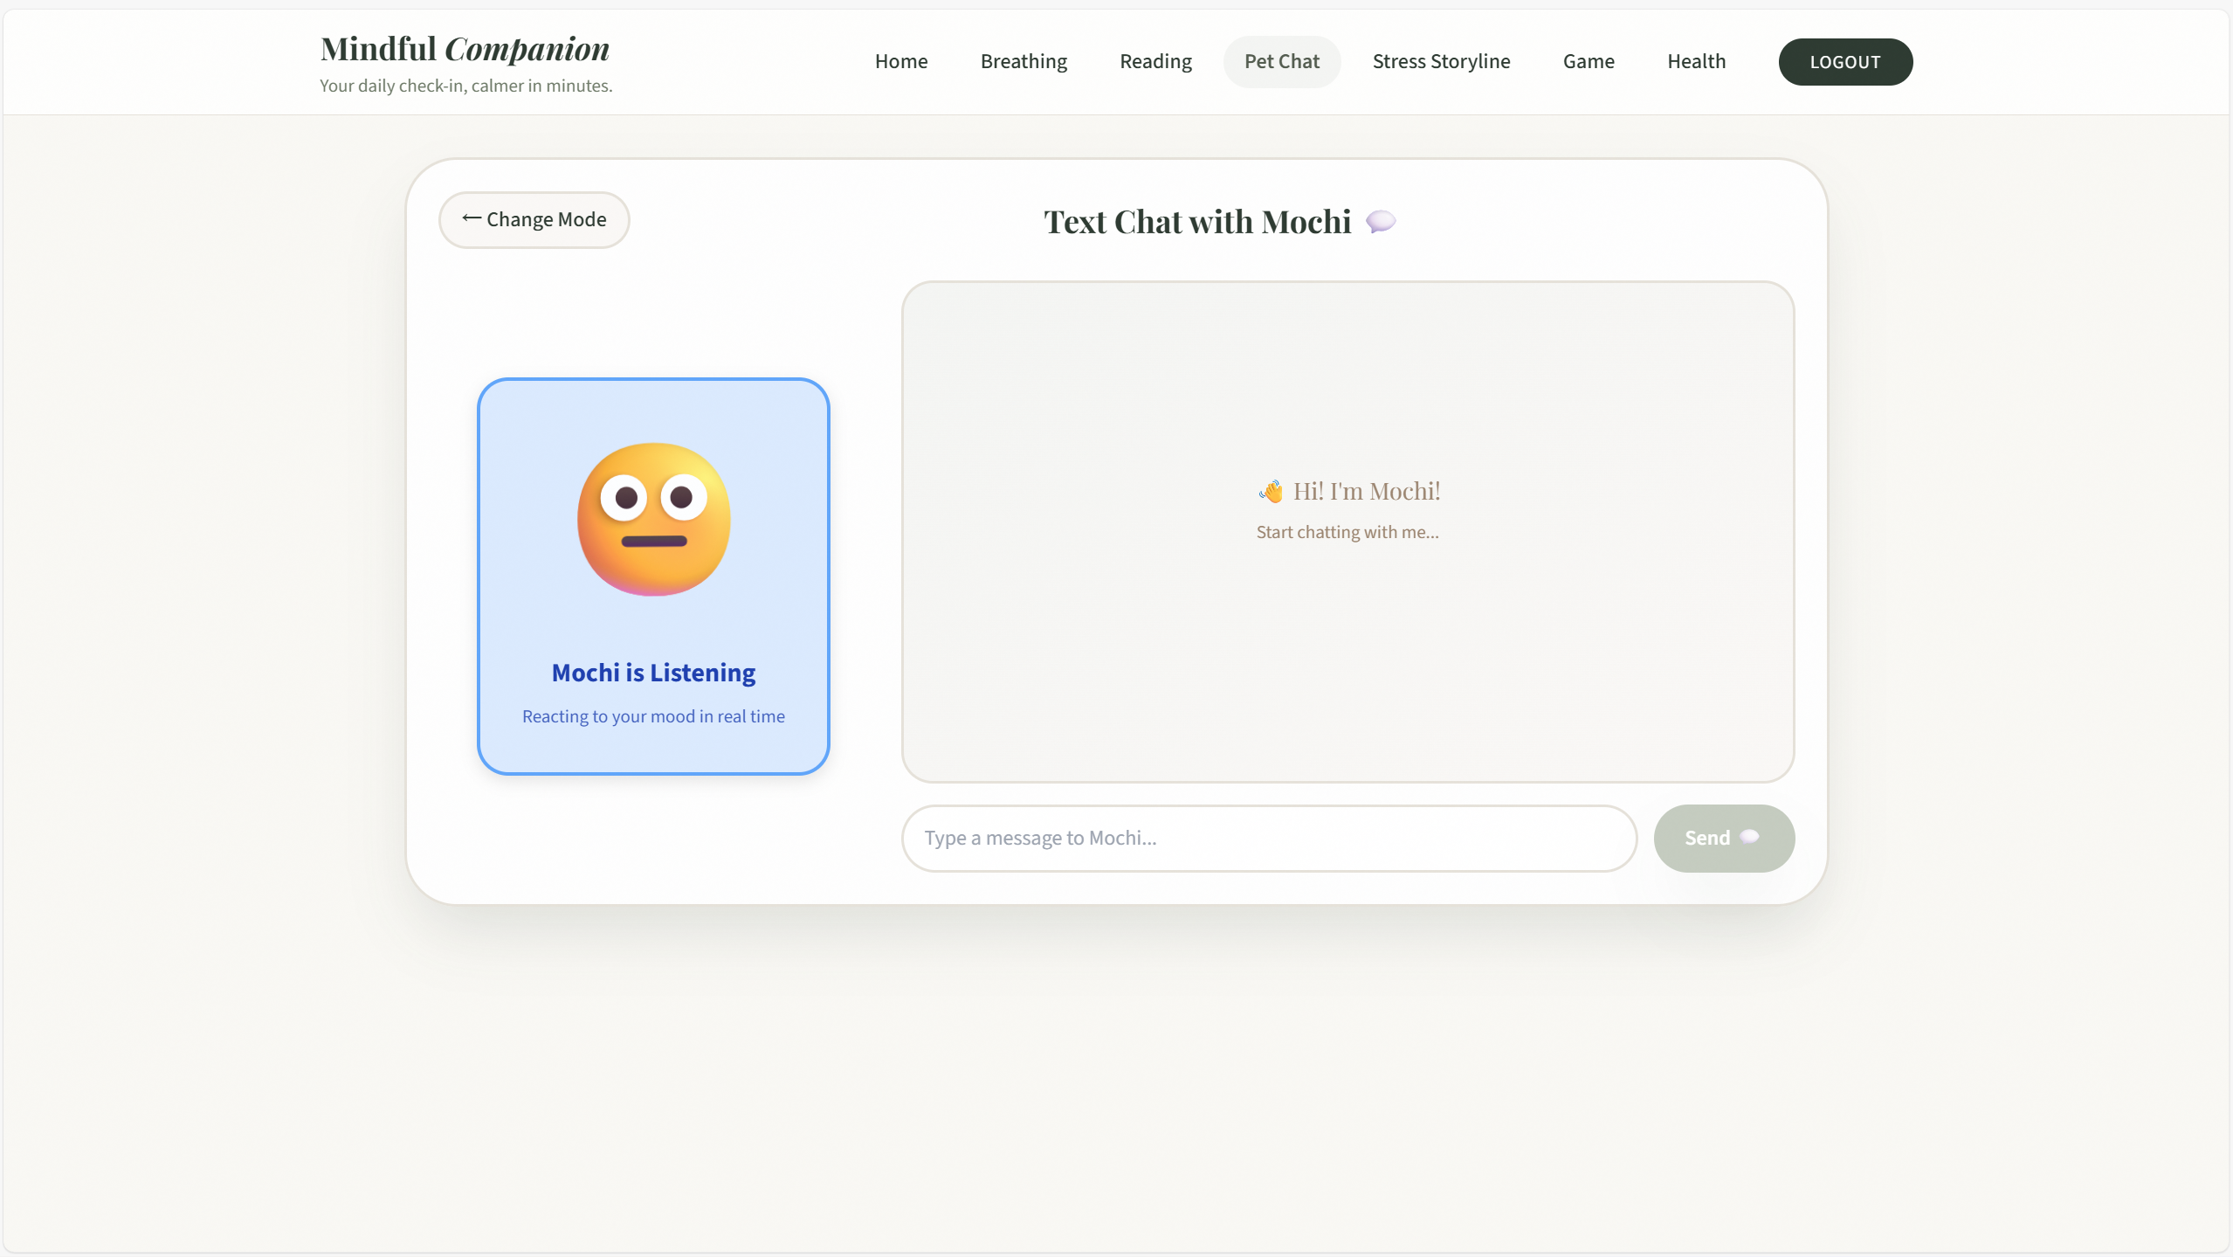Click speech bubble icon beside the chat title
2233x1257 pixels.
click(1380, 222)
